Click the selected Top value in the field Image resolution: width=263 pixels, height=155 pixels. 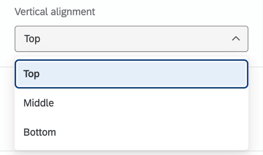pos(32,39)
